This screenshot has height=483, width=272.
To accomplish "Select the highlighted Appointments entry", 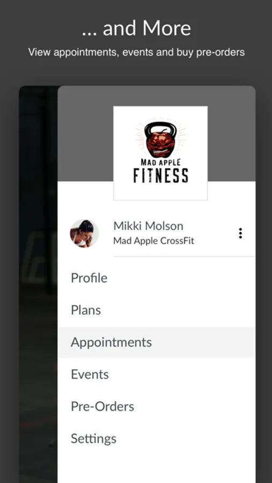I will tap(157, 342).
